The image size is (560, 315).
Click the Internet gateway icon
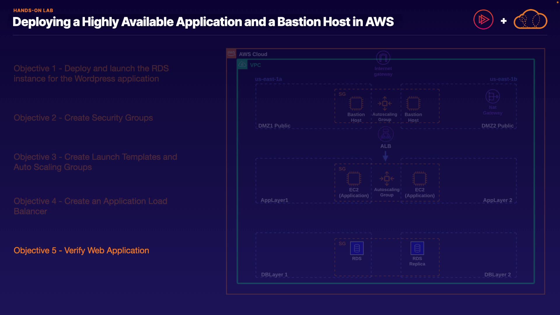tap(383, 58)
